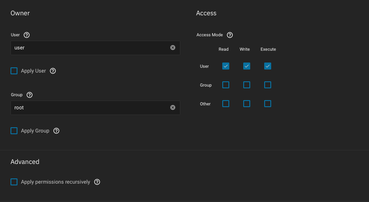Enable Group Write permission
The image size is (369, 202).
247,85
